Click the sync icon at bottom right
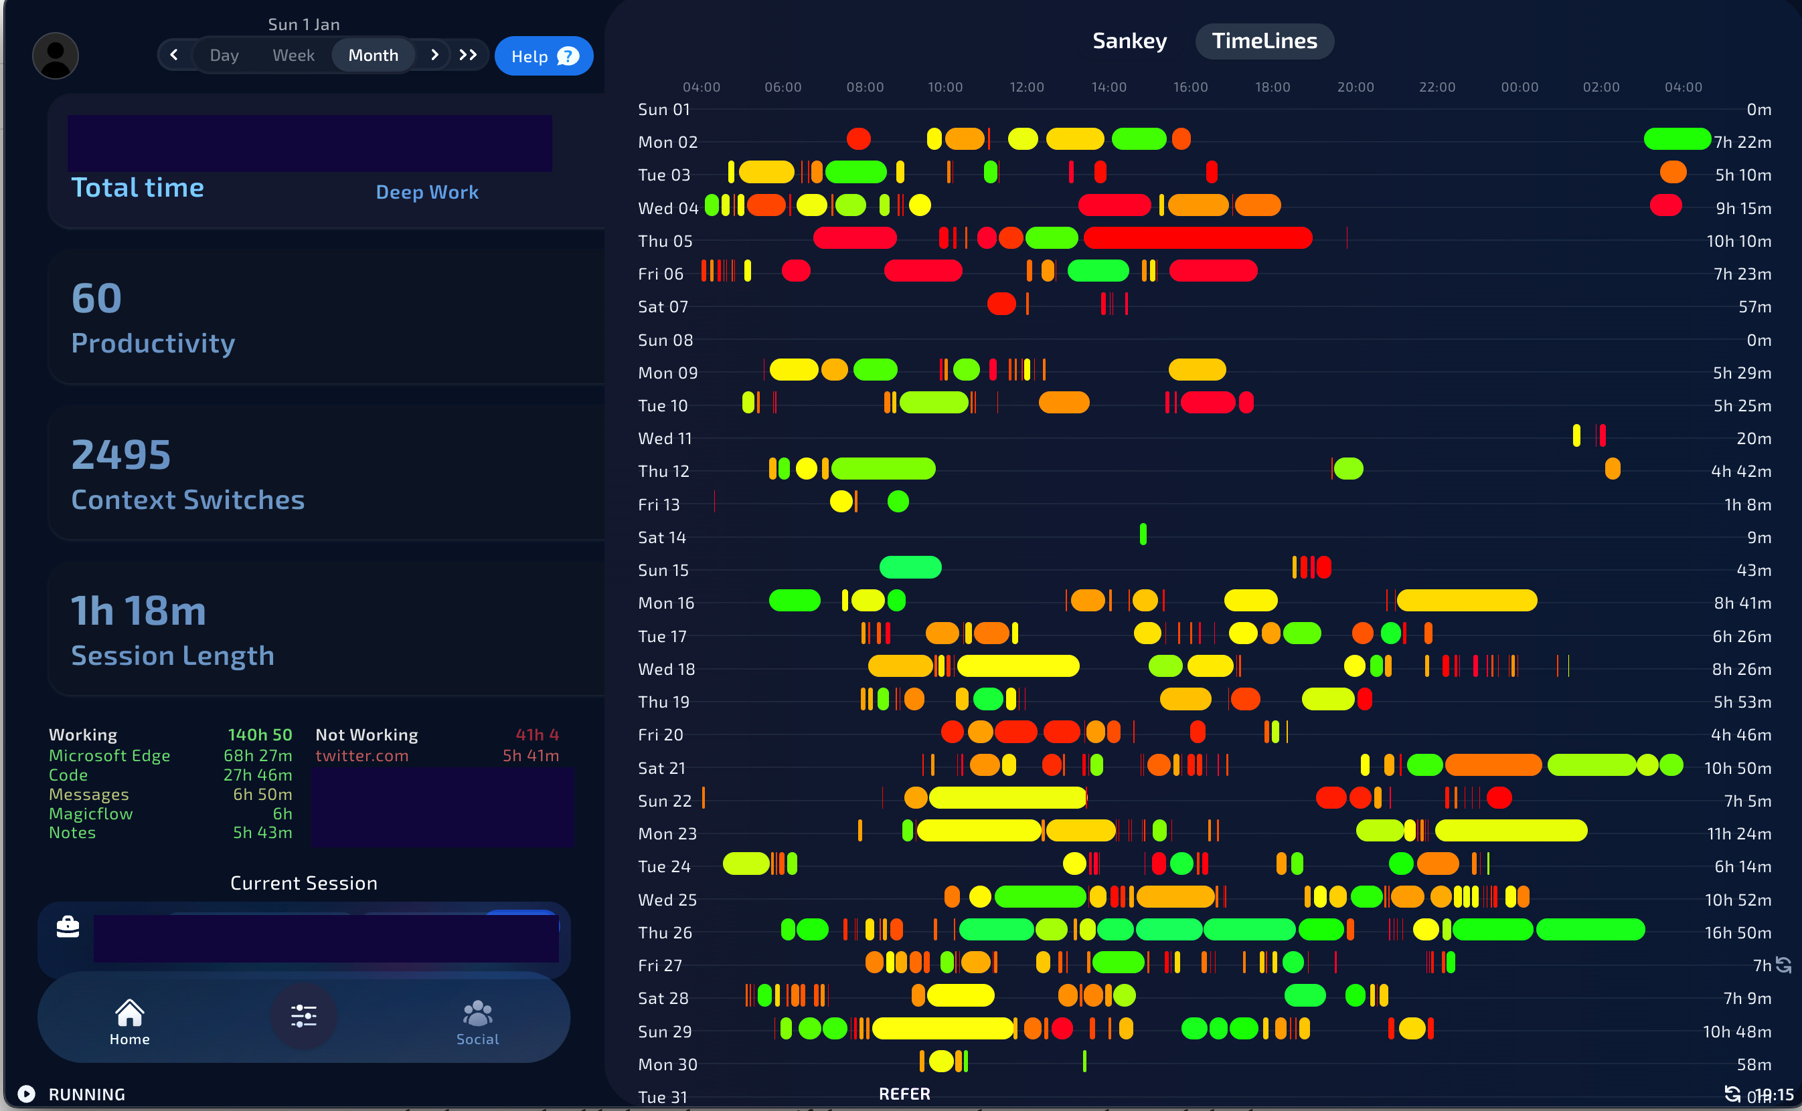The height and width of the screenshot is (1111, 1802). click(1733, 1094)
